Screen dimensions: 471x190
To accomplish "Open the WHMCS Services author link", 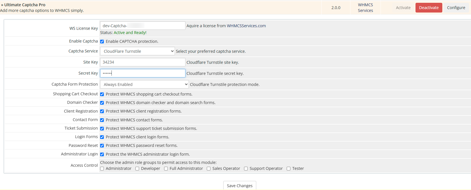I will [365, 8].
